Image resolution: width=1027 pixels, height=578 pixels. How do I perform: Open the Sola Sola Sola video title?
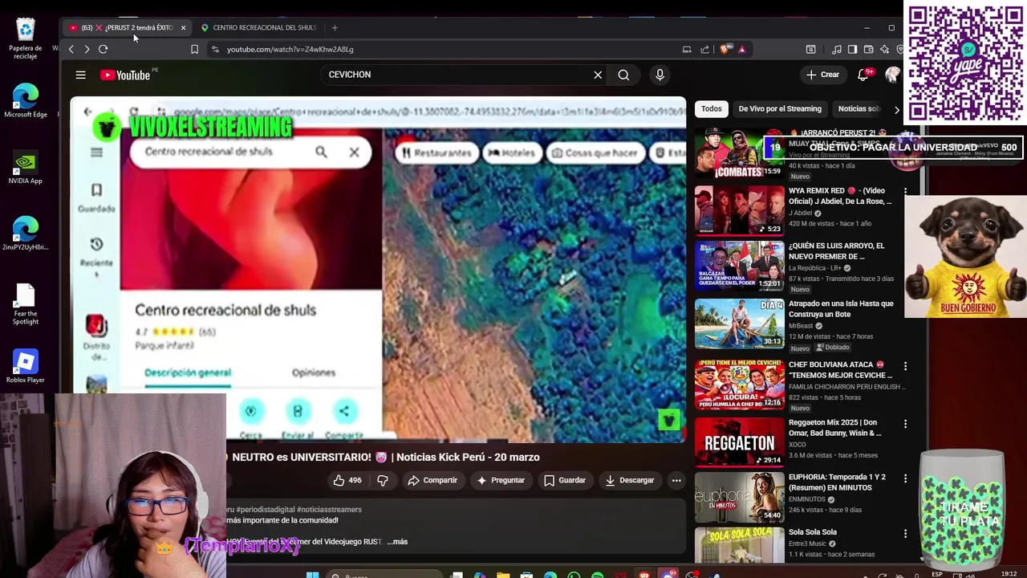click(812, 532)
